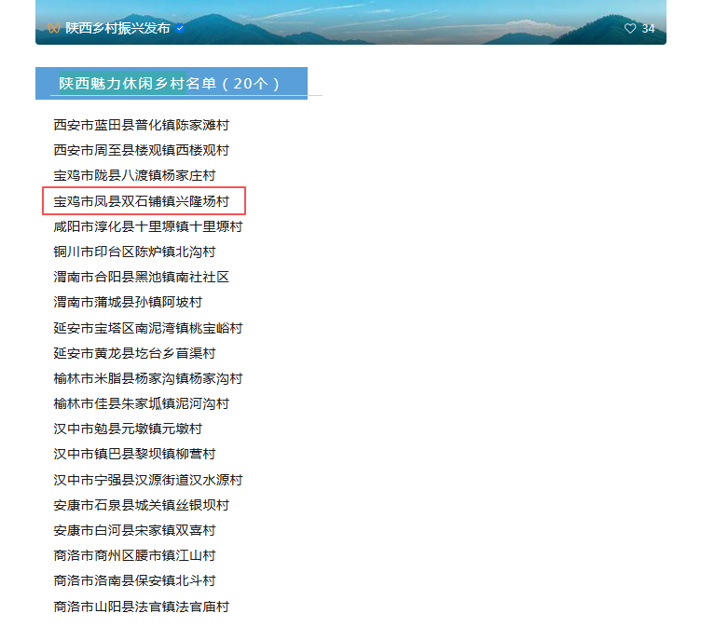Select the last entry 商洛市山阳县法官镇法官庙村

[x=142, y=607]
